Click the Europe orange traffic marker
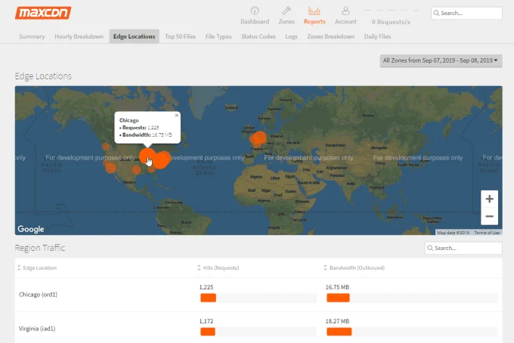The height and width of the screenshot is (343, 514). pos(259,138)
